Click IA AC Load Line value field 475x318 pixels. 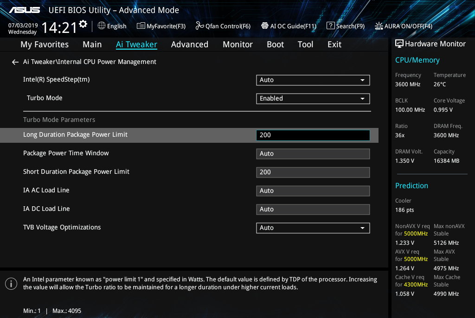(x=313, y=191)
